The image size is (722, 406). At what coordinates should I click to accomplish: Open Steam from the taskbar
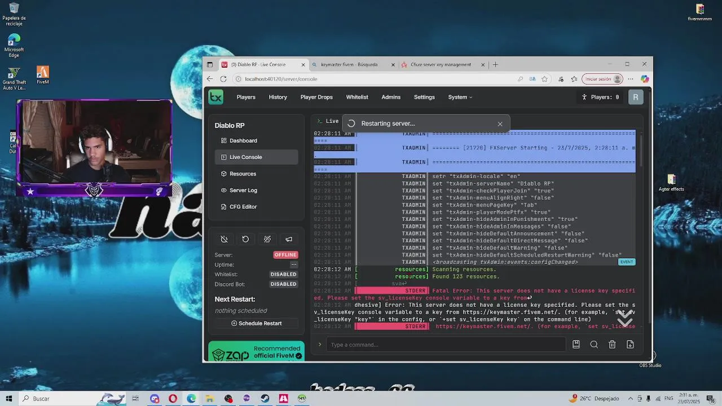point(265,398)
